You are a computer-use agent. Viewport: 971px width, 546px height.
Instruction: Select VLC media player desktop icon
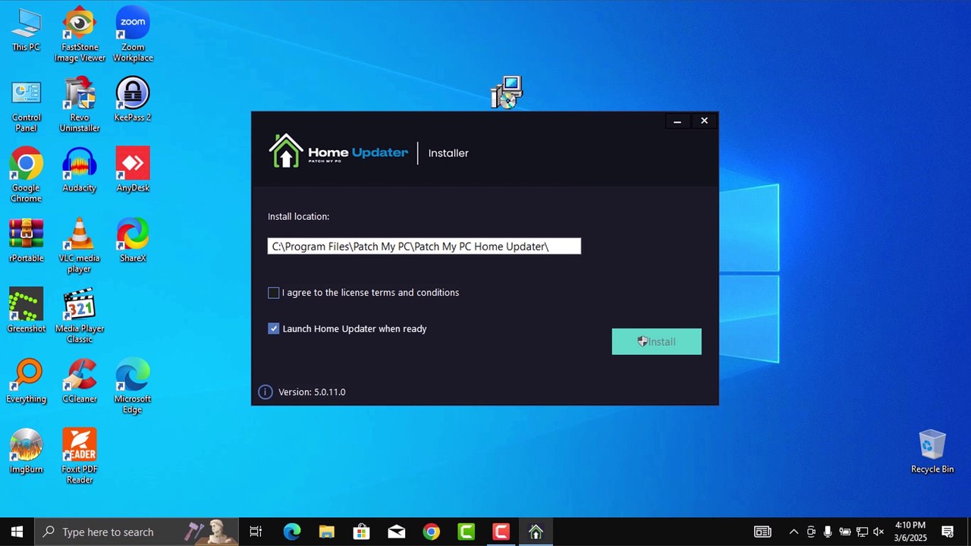click(80, 246)
